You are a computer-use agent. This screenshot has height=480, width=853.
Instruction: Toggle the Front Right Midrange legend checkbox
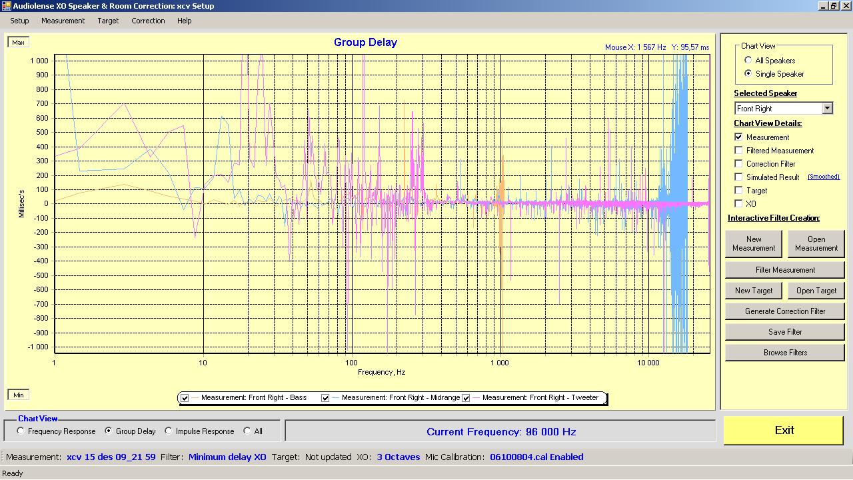[x=325, y=398]
